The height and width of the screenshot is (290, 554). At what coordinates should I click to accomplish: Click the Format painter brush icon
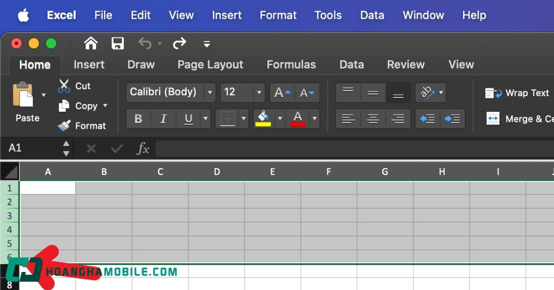[64, 126]
